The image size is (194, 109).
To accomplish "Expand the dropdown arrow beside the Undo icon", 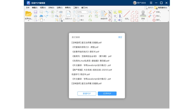I will click(x=50, y=12).
